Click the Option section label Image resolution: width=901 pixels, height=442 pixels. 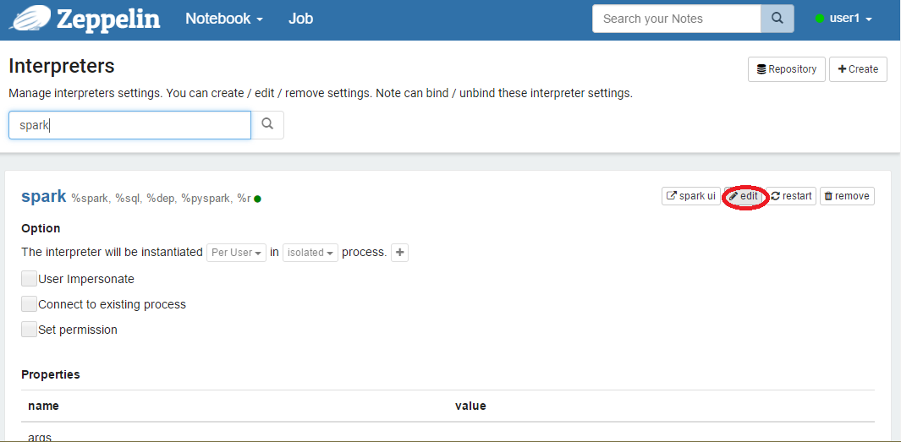41,228
